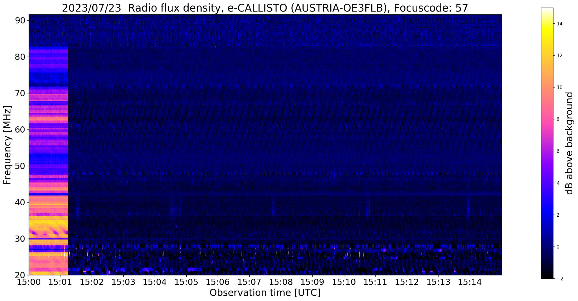Viewport: 578px width, 301px height.
Task: Click the 15:09 time tick label
Action: click(312, 282)
